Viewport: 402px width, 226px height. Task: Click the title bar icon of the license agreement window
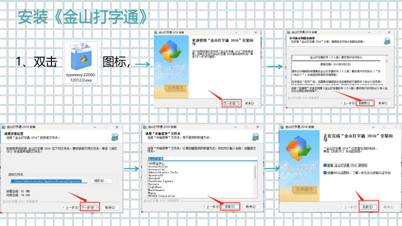point(289,32)
